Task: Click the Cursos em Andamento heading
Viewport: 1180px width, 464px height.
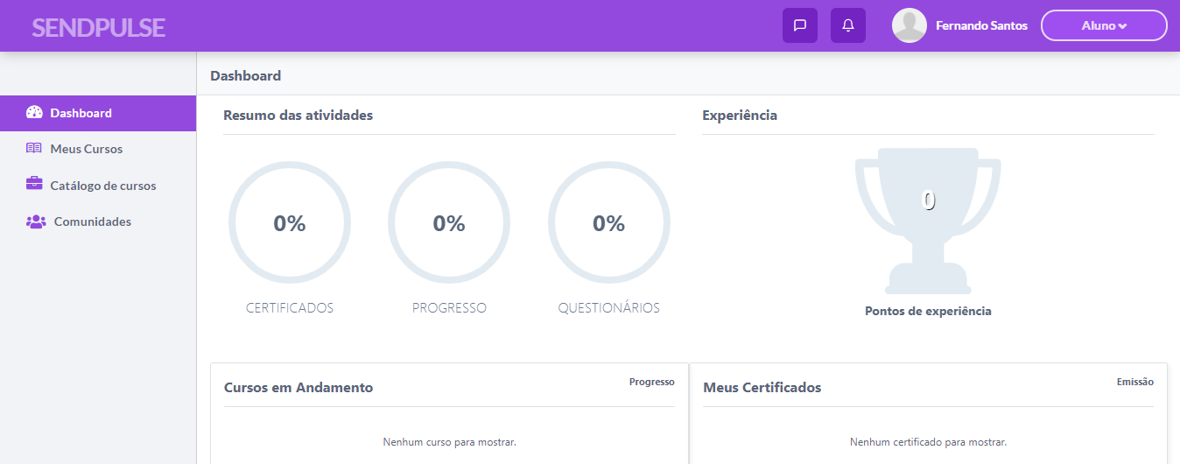Action: (299, 388)
